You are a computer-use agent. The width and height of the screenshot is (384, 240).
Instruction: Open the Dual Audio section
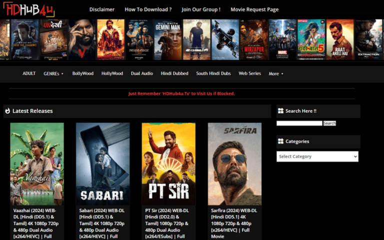click(x=142, y=73)
